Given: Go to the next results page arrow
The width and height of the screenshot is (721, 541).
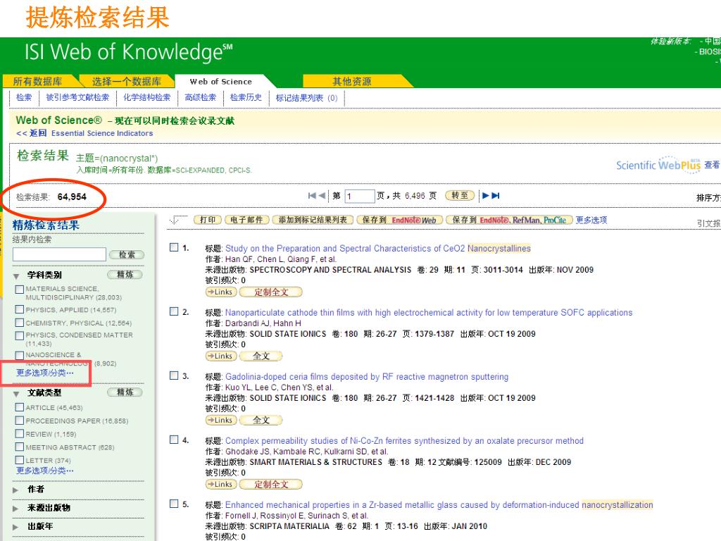Looking at the screenshot, I should click(x=485, y=196).
